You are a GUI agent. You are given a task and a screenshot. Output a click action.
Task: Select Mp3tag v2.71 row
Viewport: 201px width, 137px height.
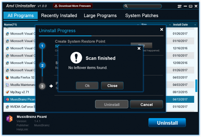pos(99,92)
